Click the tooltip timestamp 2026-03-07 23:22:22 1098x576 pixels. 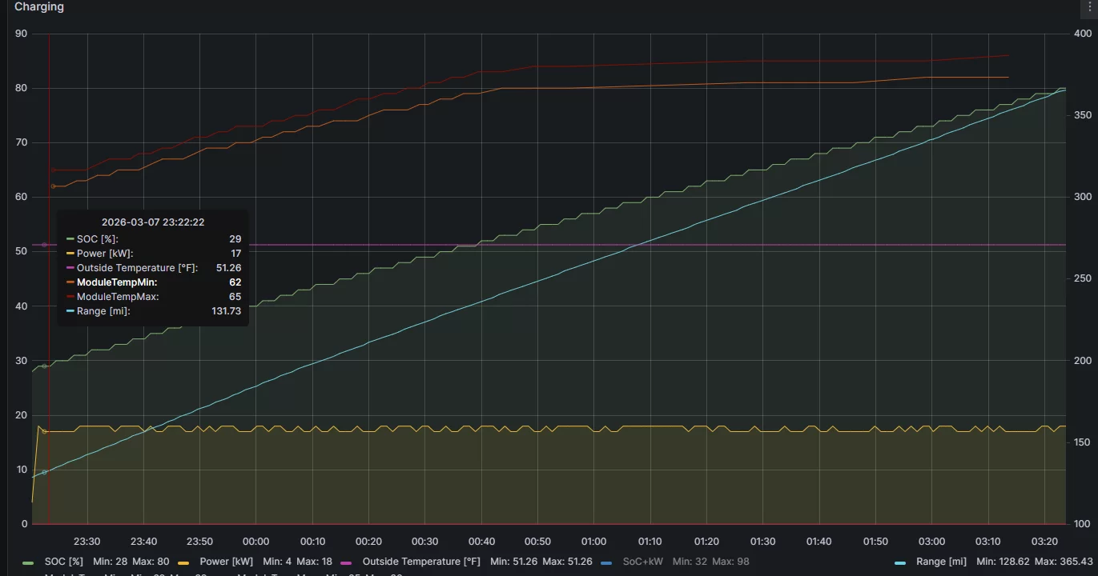pyautogui.click(x=153, y=222)
